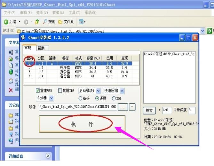Switch to the 帮助 tab in Ghost installer
The width and height of the screenshot is (214, 166).
pos(43,48)
